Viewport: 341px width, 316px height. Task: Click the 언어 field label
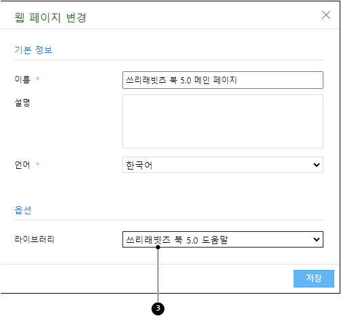pyautogui.click(x=22, y=165)
